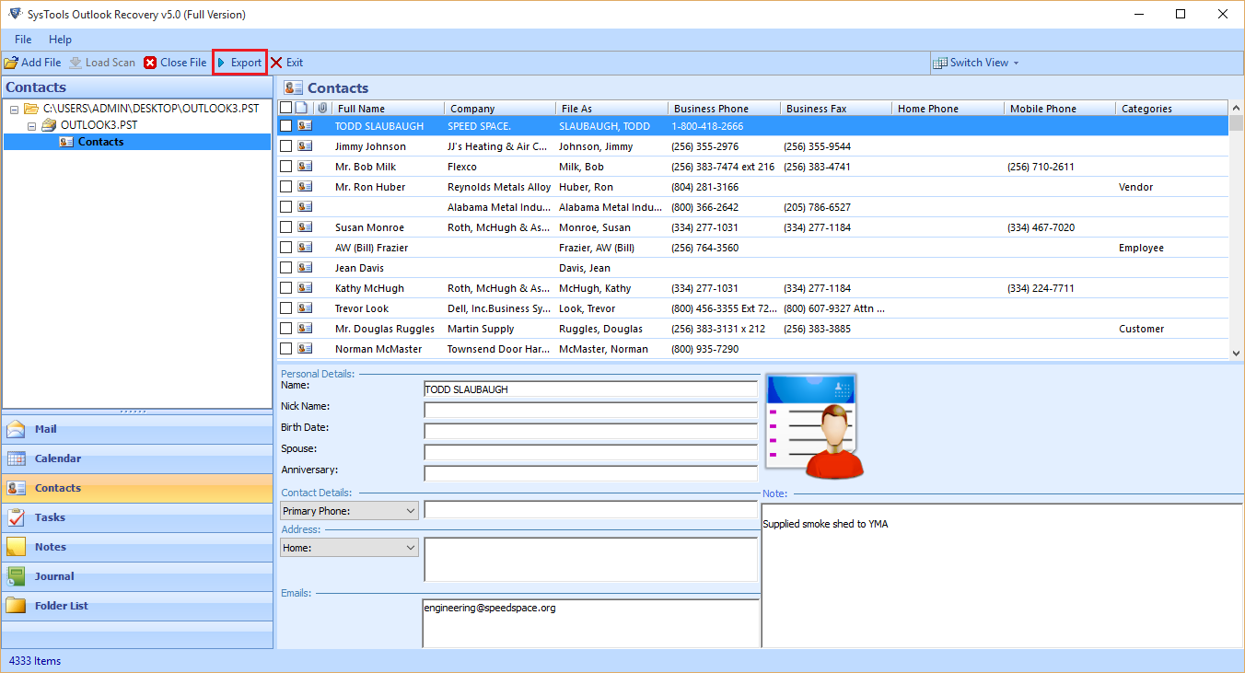This screenshot has width=1245, height=673.
Task: Open the Switch View dropdown
Action: click(x=976, y=63)
